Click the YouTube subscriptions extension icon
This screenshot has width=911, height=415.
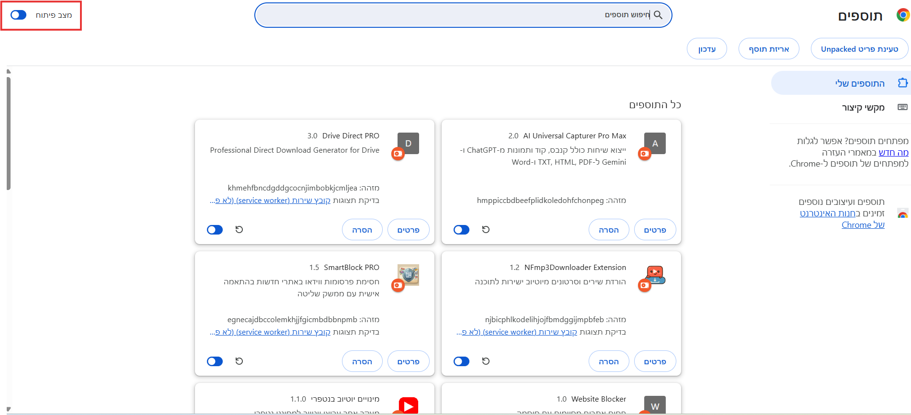point(408,405)
